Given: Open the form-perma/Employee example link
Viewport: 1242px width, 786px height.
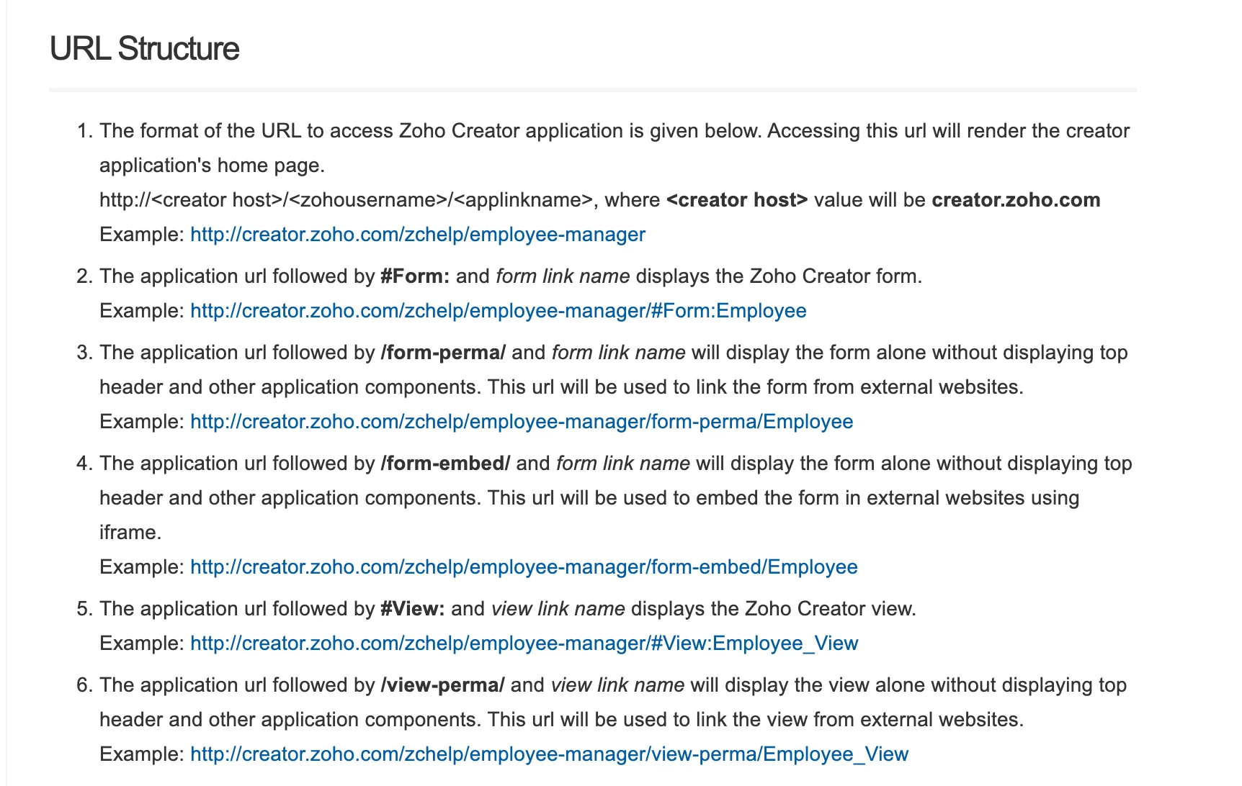Looking at the screenshot, I should [522, 422].
